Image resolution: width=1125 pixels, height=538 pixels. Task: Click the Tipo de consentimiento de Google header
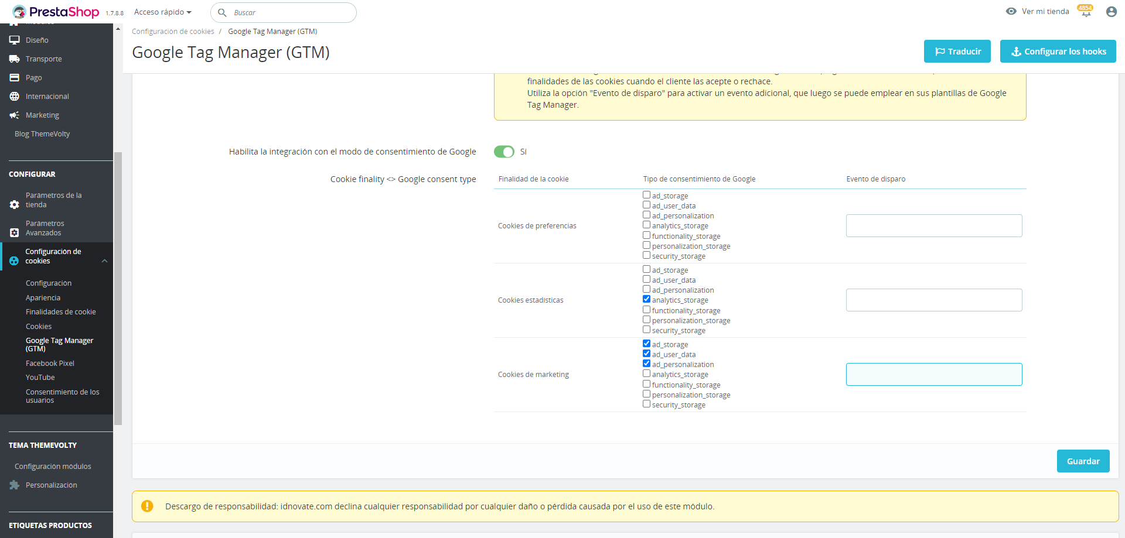coord(699,179)
